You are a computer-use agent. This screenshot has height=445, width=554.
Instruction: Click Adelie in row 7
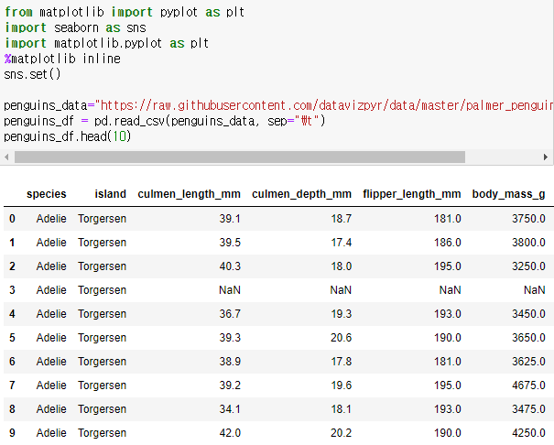click(51, 385)
